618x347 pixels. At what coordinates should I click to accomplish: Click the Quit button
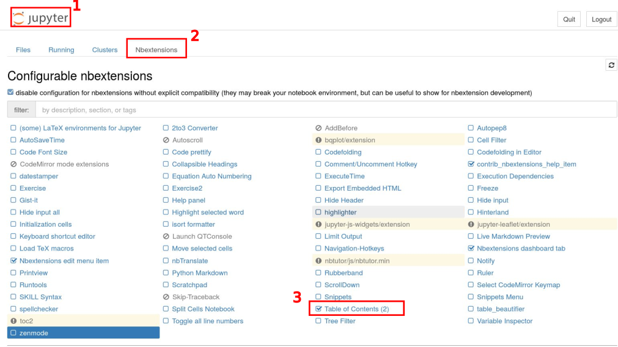[x=568, y=20]
